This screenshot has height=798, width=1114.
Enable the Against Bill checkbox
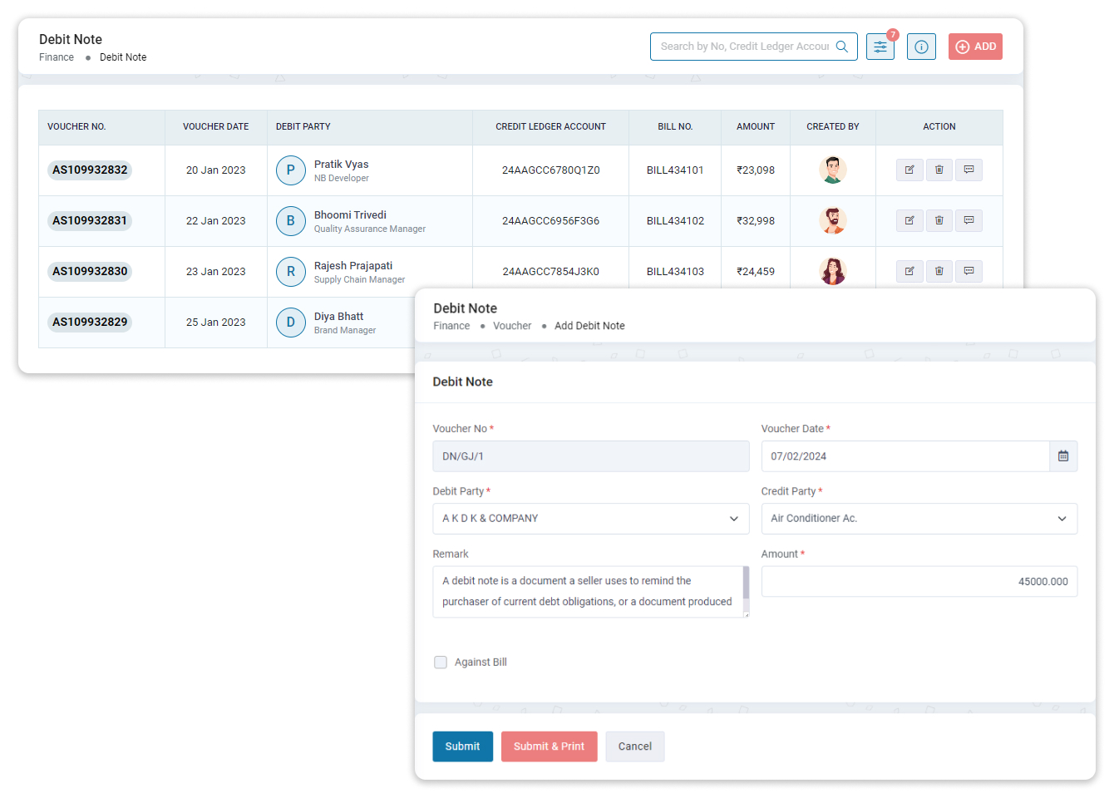tap(441, 663)
